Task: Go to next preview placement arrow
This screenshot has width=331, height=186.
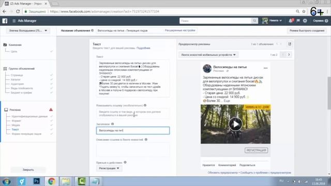Action: tap(289, 55)
